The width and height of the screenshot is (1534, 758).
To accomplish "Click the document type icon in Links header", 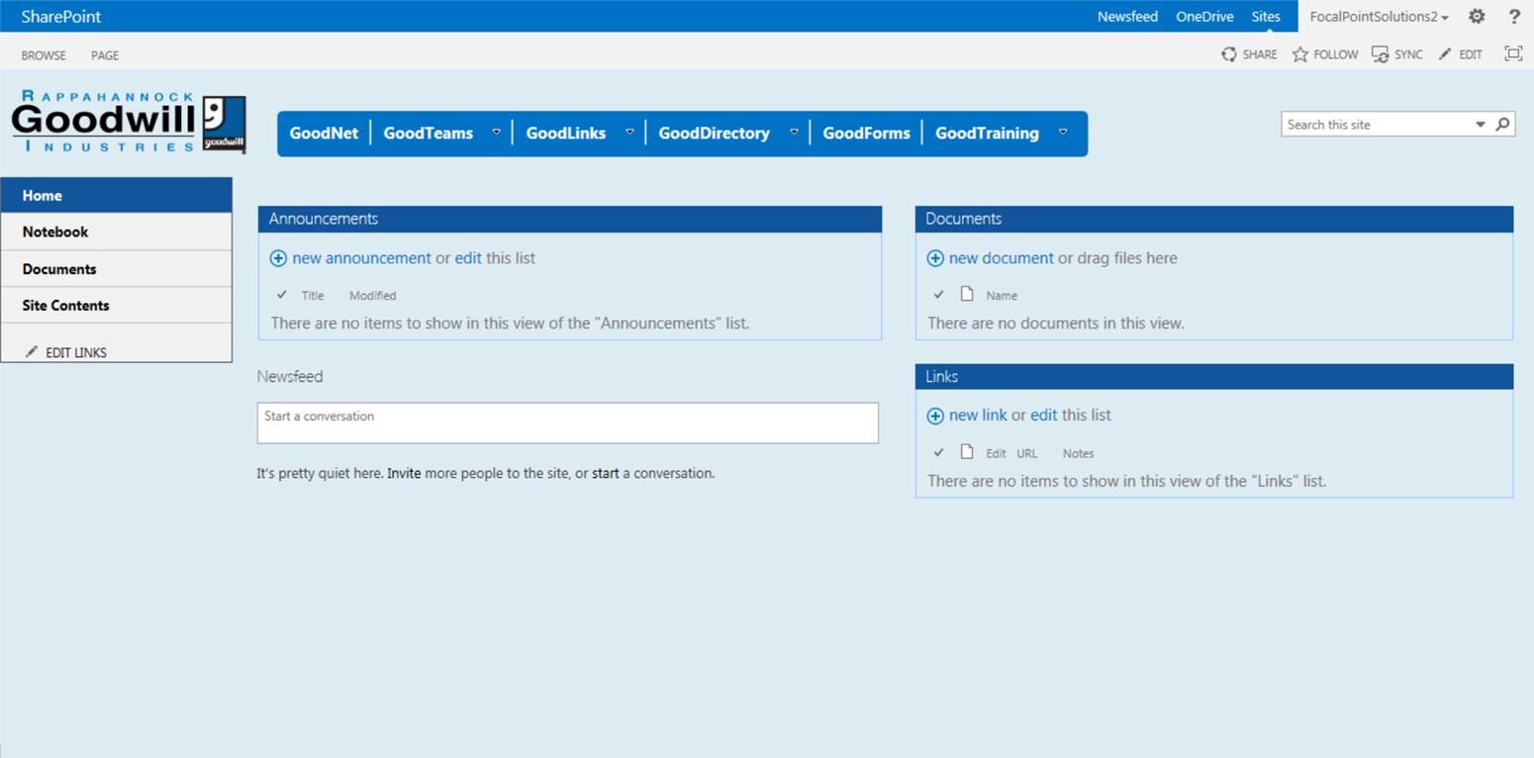I will (x=967, y=452).
